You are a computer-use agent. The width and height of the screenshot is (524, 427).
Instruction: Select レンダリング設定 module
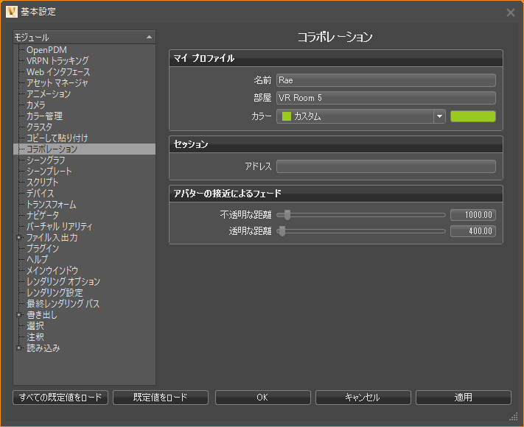[x=55, y=292]
